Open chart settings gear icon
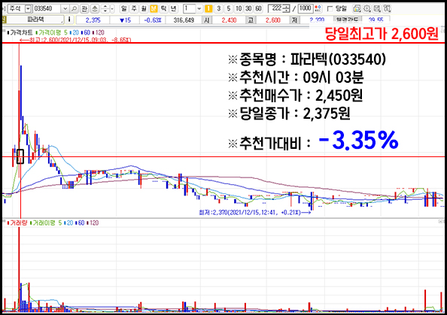The height and width of the screenshot is (315, 447). 367,8
